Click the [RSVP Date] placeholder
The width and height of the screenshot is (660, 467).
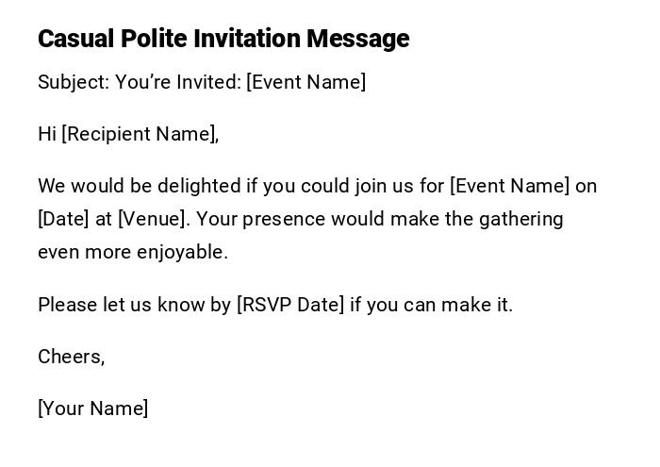pos(290,305)
